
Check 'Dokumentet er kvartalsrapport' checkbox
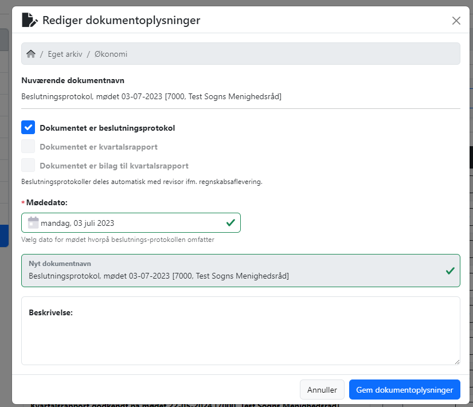(28, 146)
